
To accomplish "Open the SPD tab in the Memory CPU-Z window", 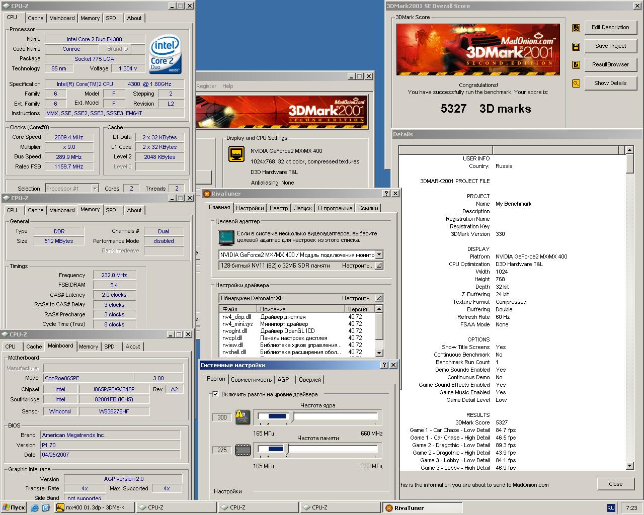I will coord(111,210).
